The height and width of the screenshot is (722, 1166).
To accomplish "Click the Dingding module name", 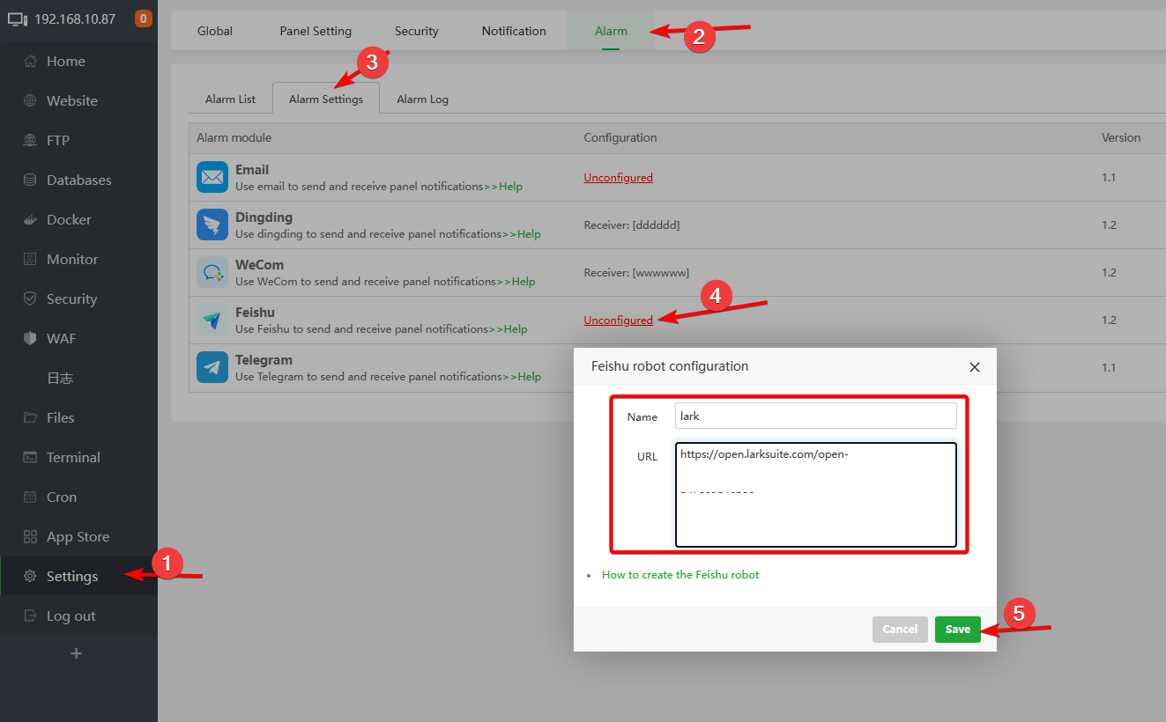I will coord(264,217).
